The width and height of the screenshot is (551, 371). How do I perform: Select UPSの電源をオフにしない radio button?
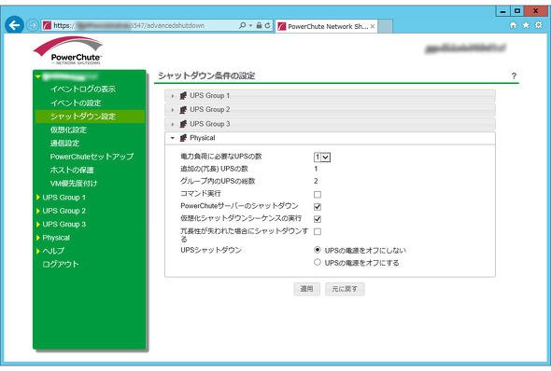click(x=318, y=250)
